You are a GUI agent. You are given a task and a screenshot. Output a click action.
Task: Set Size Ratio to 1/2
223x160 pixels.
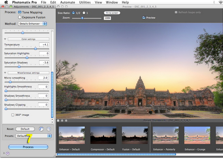73,13
